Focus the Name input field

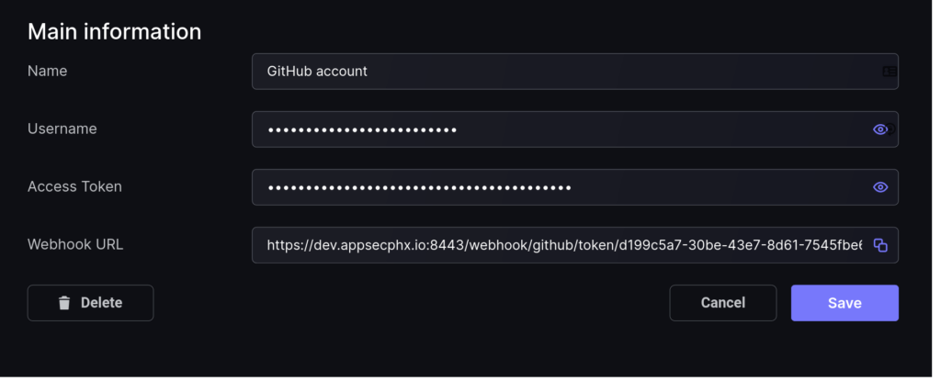pyautogui.click(x=575, y=72)
